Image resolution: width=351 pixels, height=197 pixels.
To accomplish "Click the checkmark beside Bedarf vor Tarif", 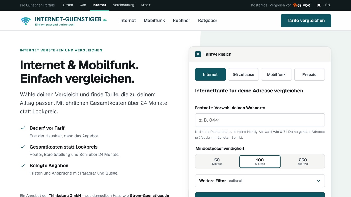I will (x=23, y=128).
